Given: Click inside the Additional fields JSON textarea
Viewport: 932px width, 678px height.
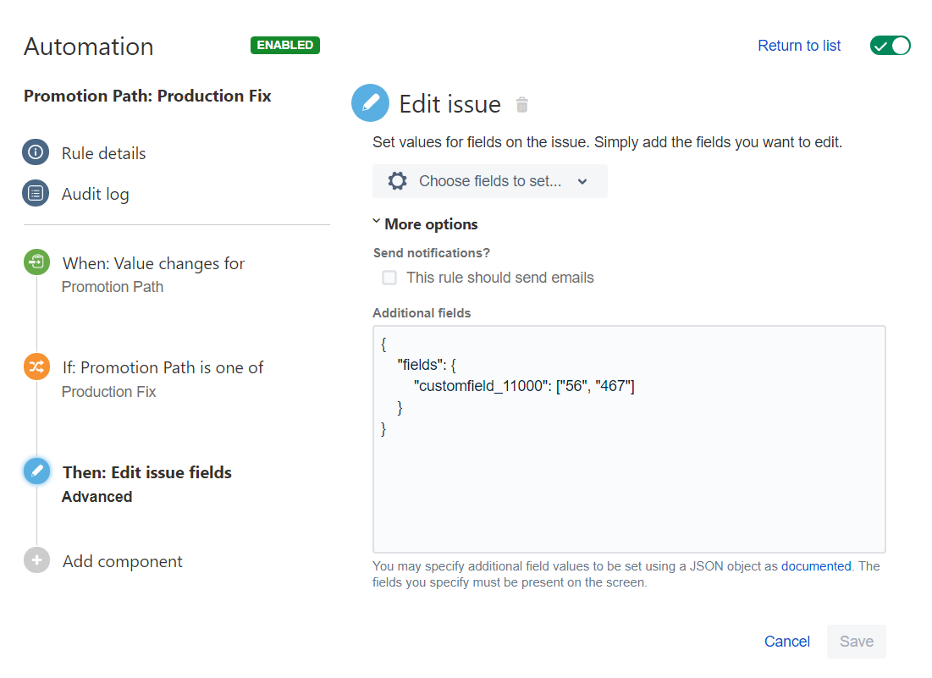Looking at the screenshot, I should [x=628, y=482].
